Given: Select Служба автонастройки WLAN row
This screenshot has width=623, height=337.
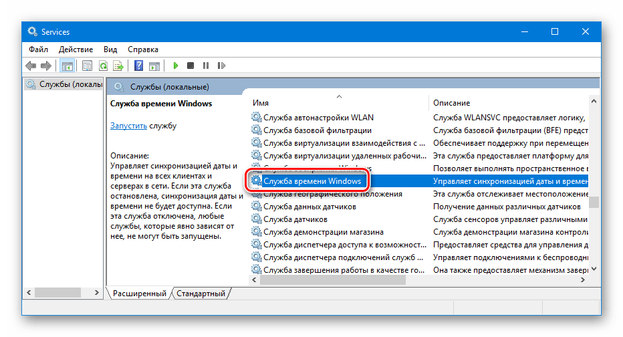Looking at the screenshot, I should click(419, 117).
